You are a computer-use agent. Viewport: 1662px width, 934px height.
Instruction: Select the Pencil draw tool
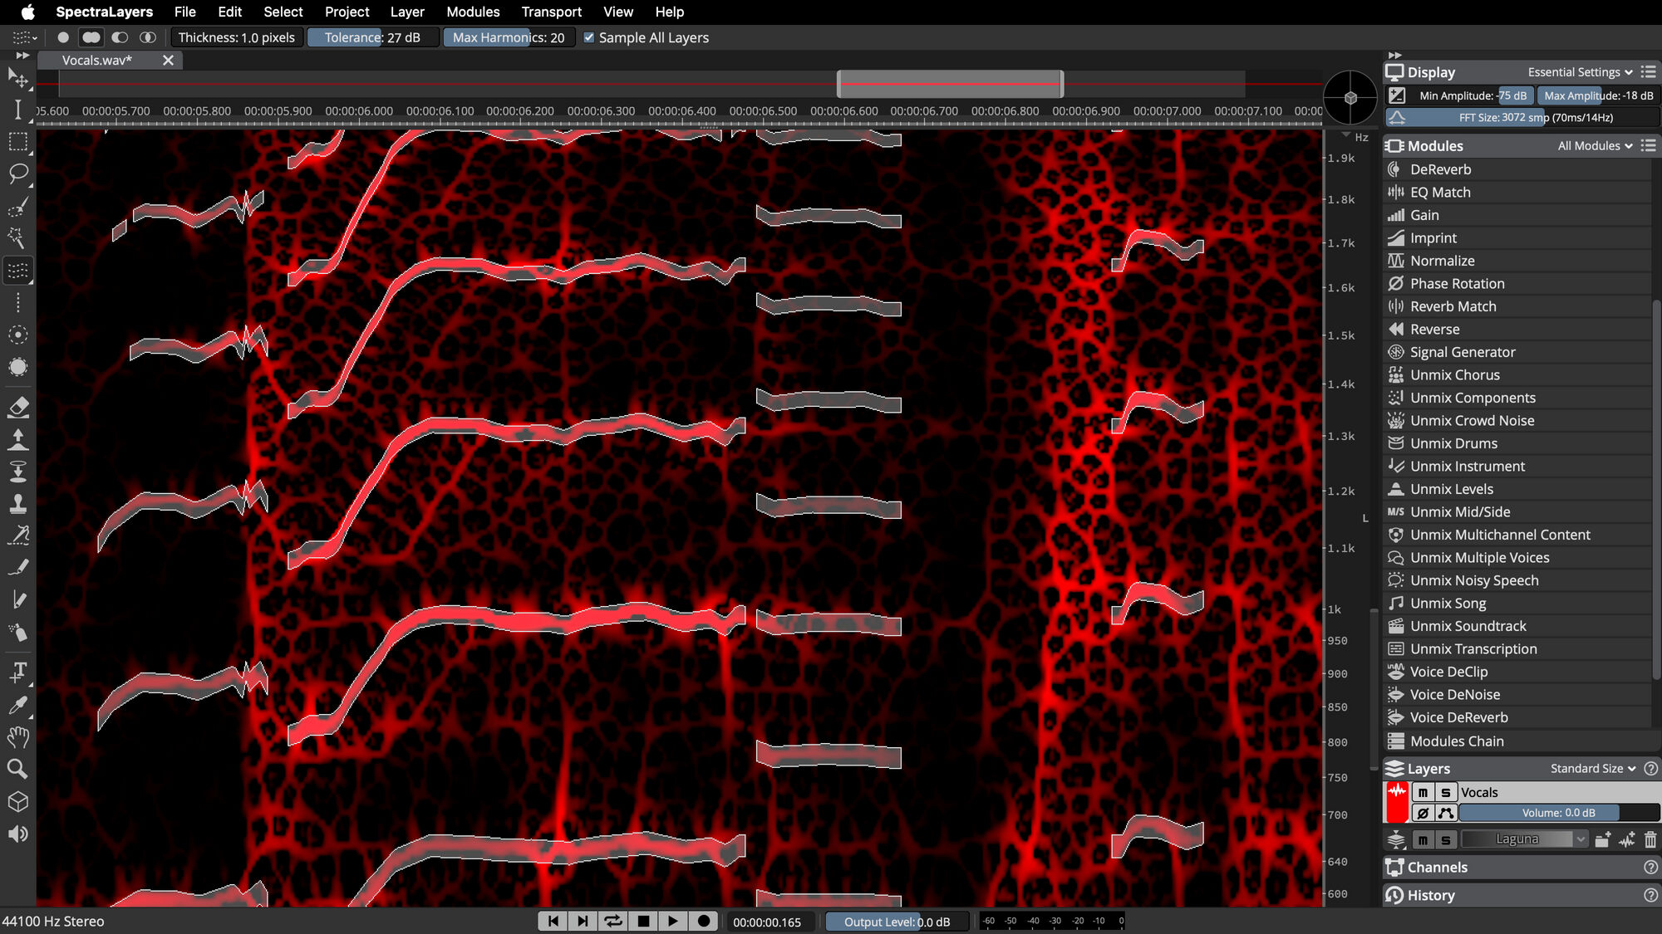coord(17,600)
